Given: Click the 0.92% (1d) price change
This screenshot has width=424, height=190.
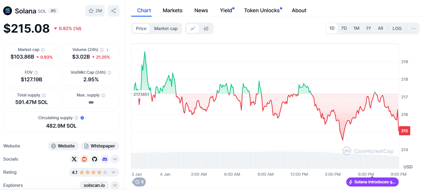Looking at the screenshot, I should (68, 29).
